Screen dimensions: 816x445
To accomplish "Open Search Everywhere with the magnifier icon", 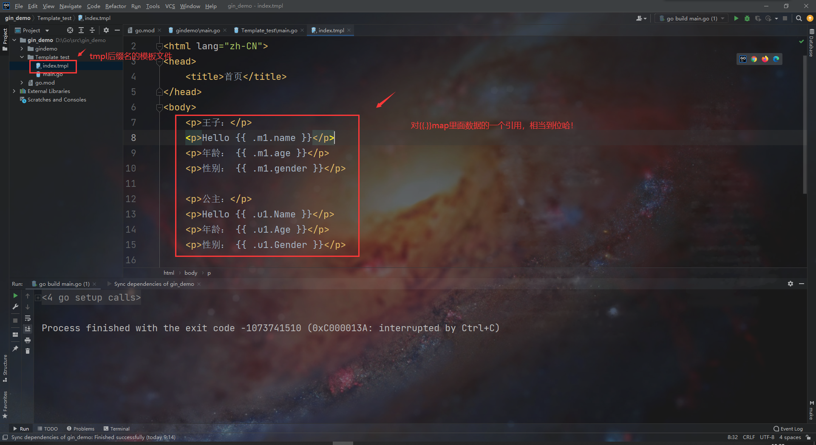I will (799, 18).
